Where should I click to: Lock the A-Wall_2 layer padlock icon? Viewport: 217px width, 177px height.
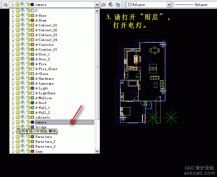pos(28,112)
